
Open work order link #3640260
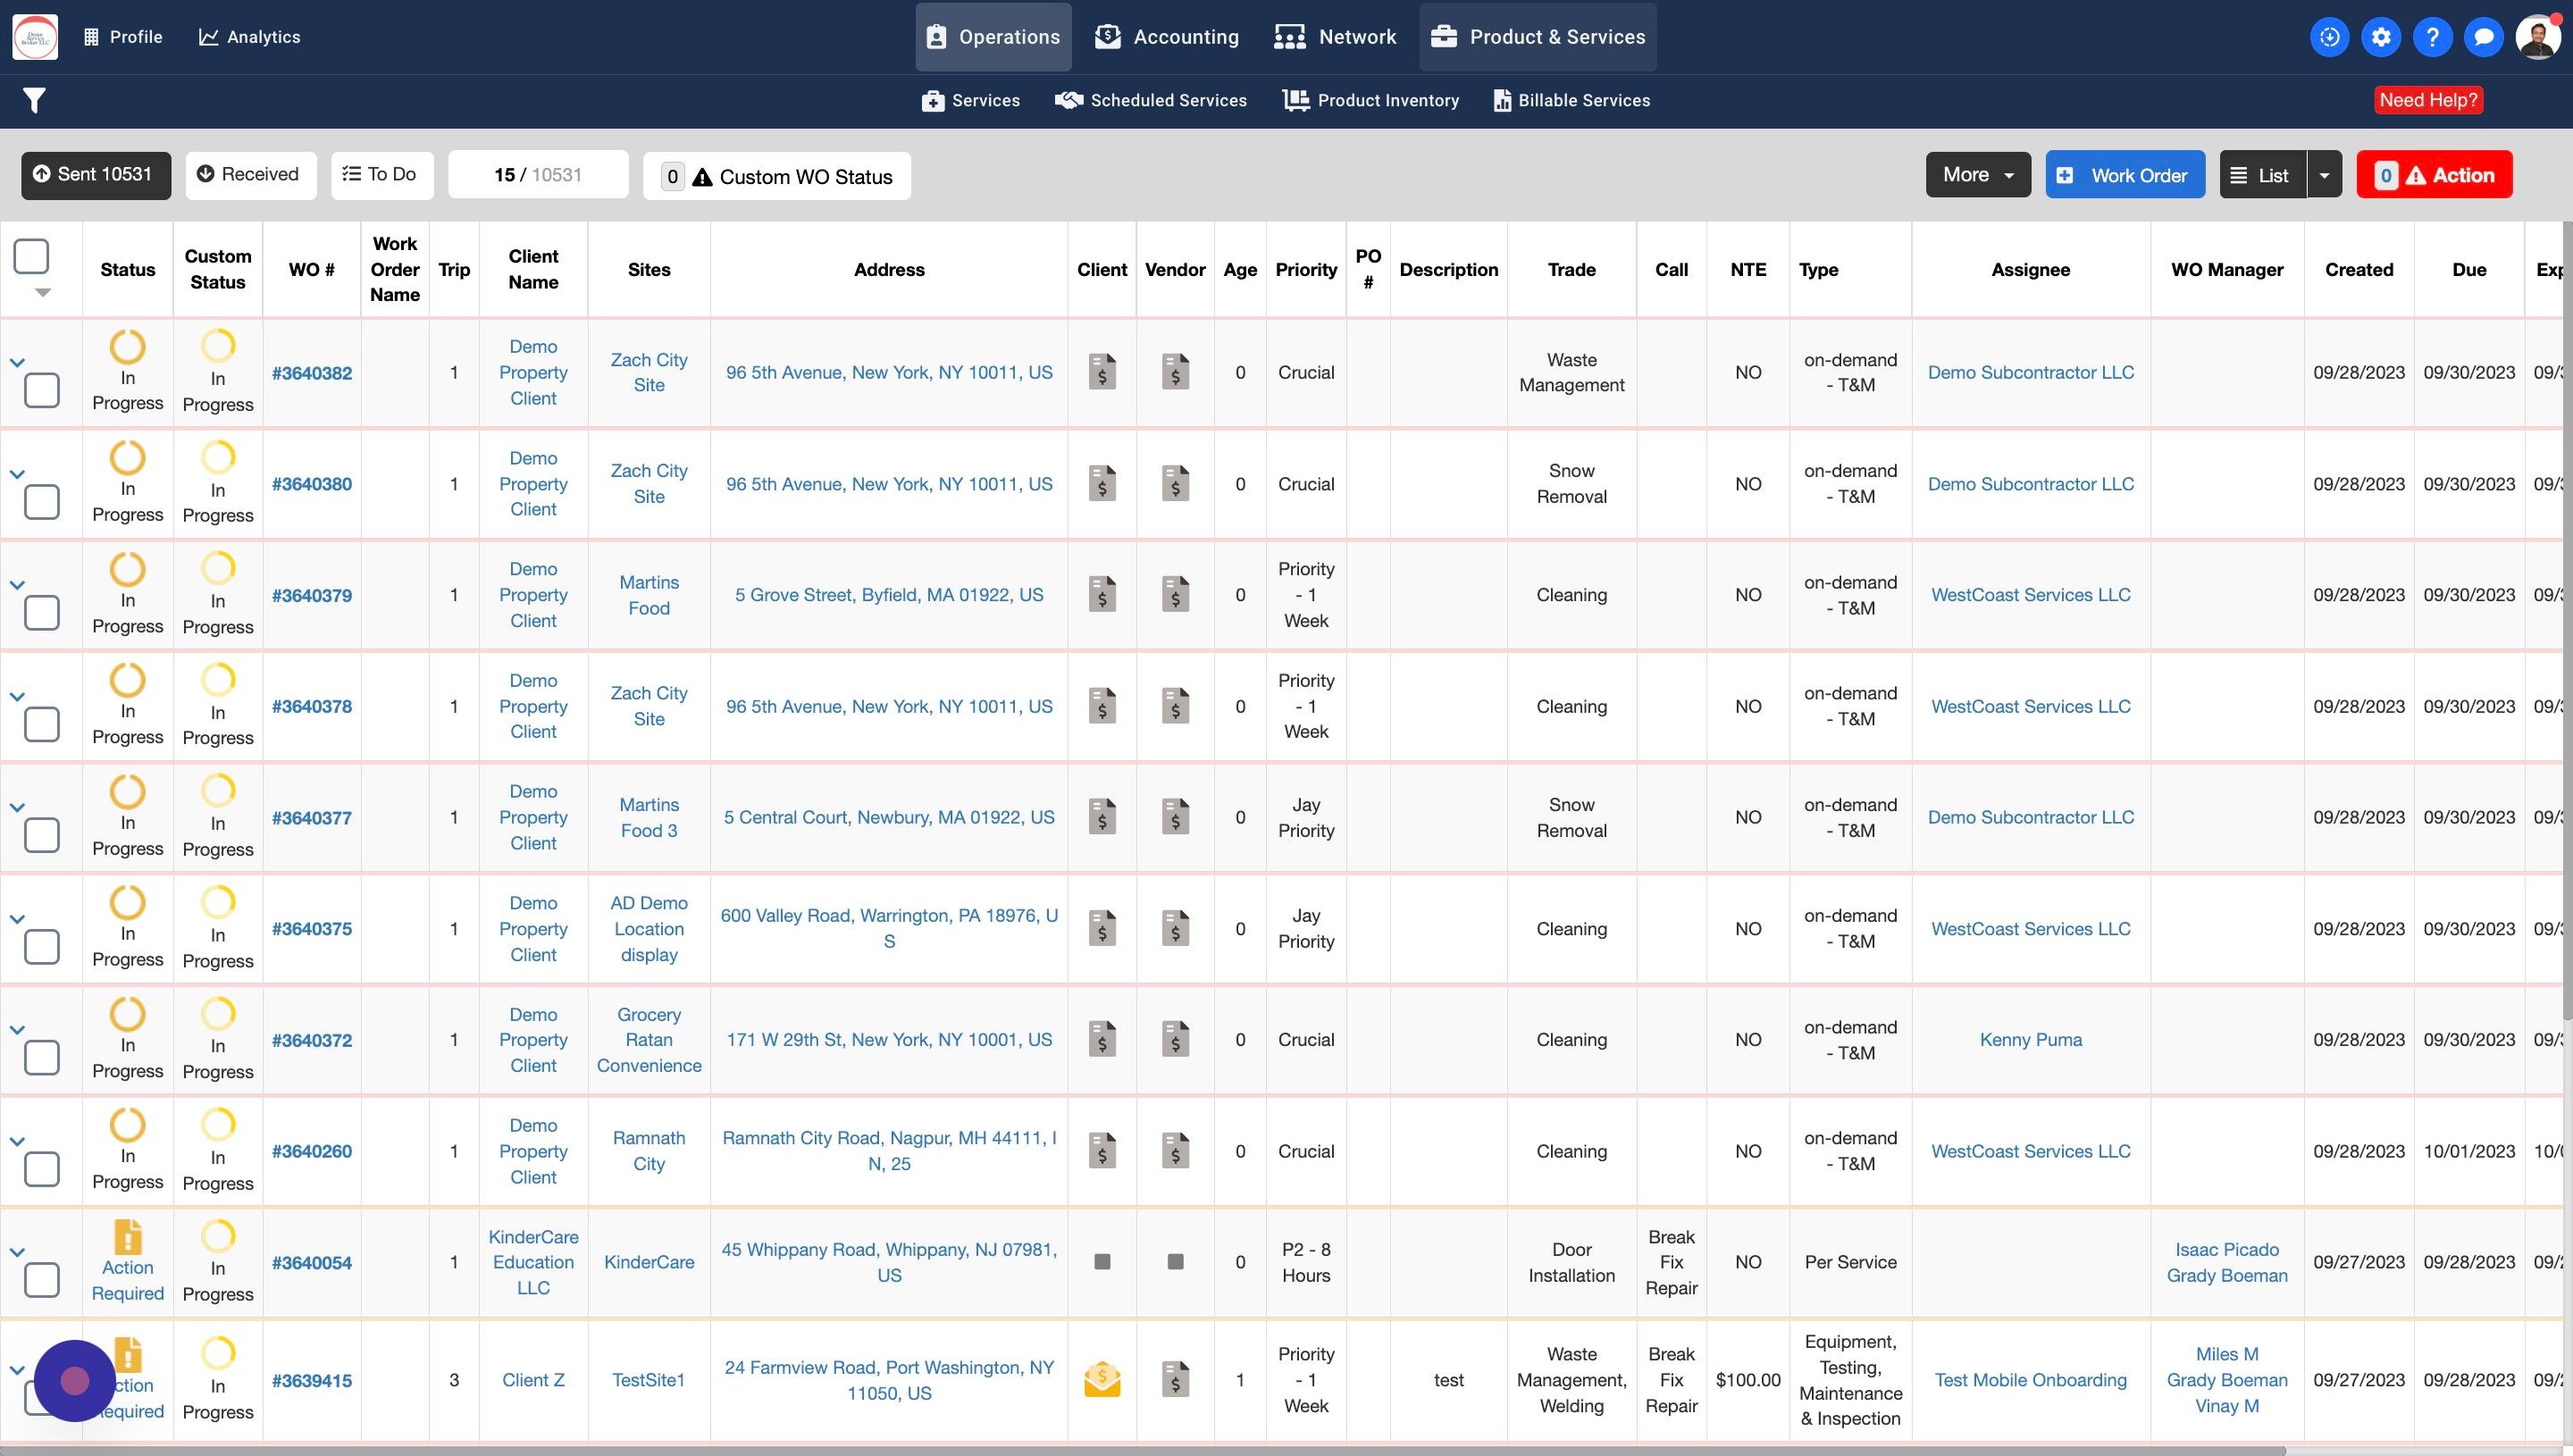312,1151
